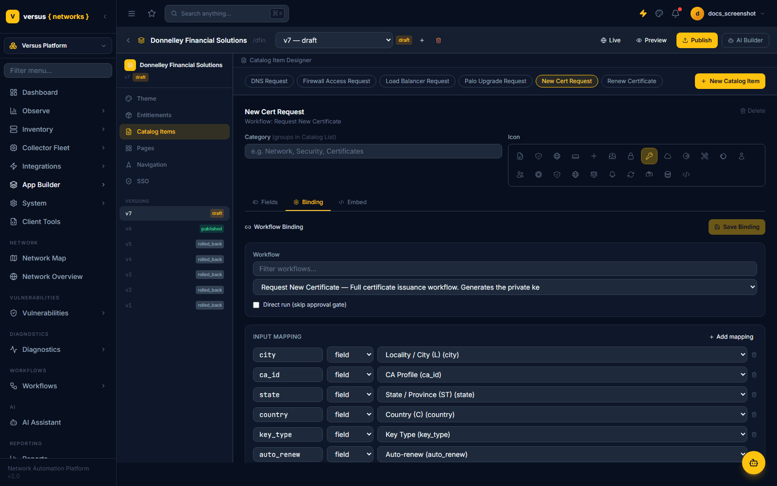Click the lightning bolt quick actions icon
Viewport: 777px width, 486px height.
pos(643,14)
